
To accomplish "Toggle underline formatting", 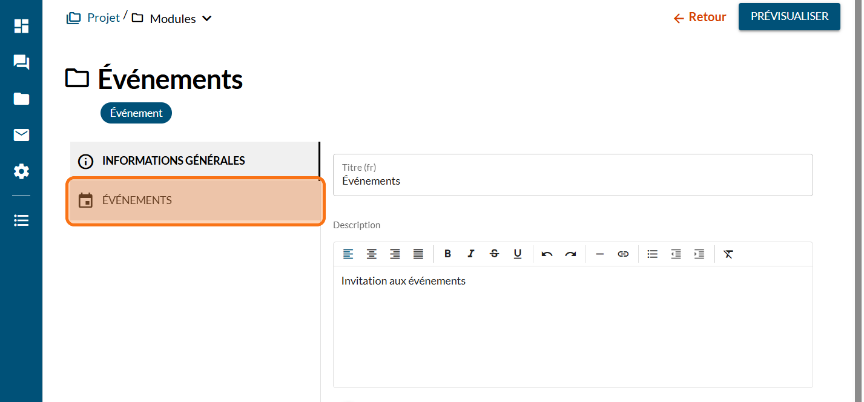I will point(518,254).
